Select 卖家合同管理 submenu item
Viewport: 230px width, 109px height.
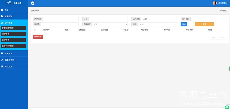point(14,46)
